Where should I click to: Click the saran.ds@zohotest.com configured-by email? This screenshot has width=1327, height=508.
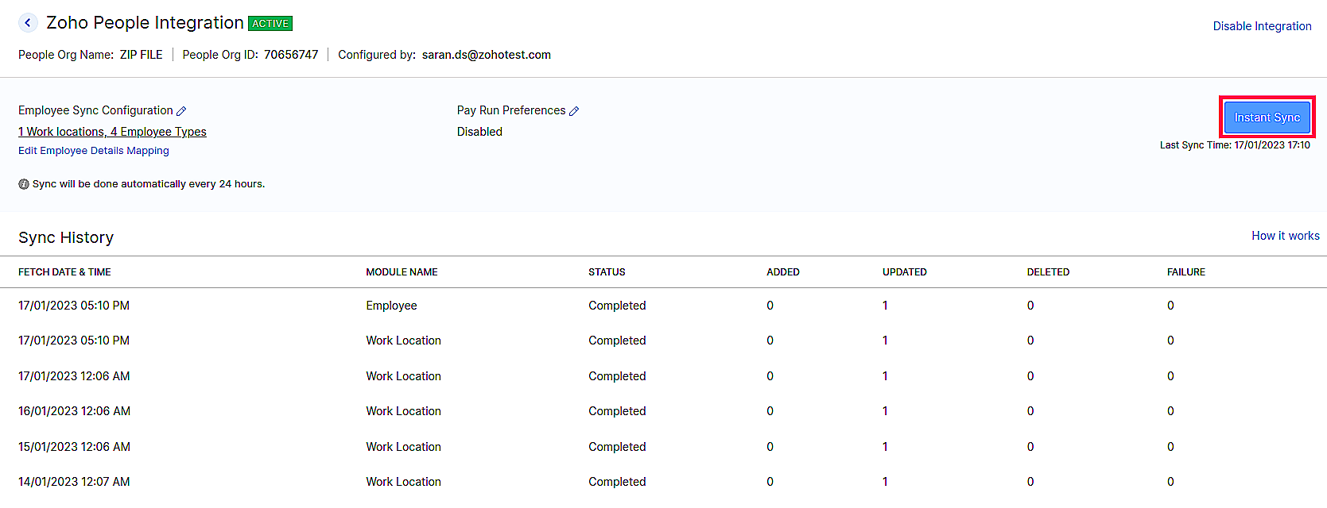point(486,55)
